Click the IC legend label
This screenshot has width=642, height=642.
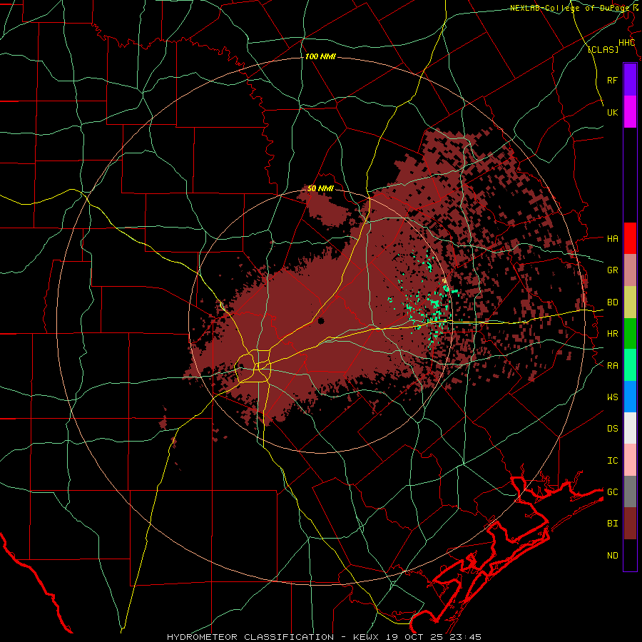click(x=613, y=461)
